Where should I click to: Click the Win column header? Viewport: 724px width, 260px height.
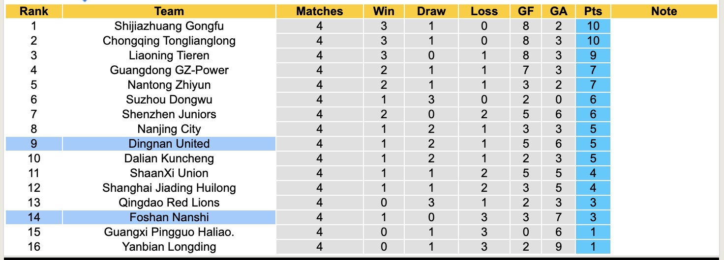384,11
